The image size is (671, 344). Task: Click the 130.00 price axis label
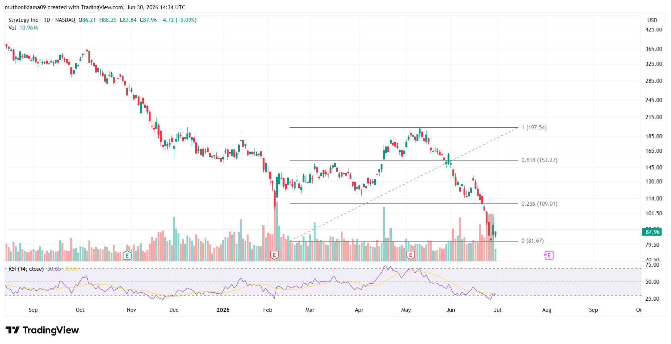point(654,181)
